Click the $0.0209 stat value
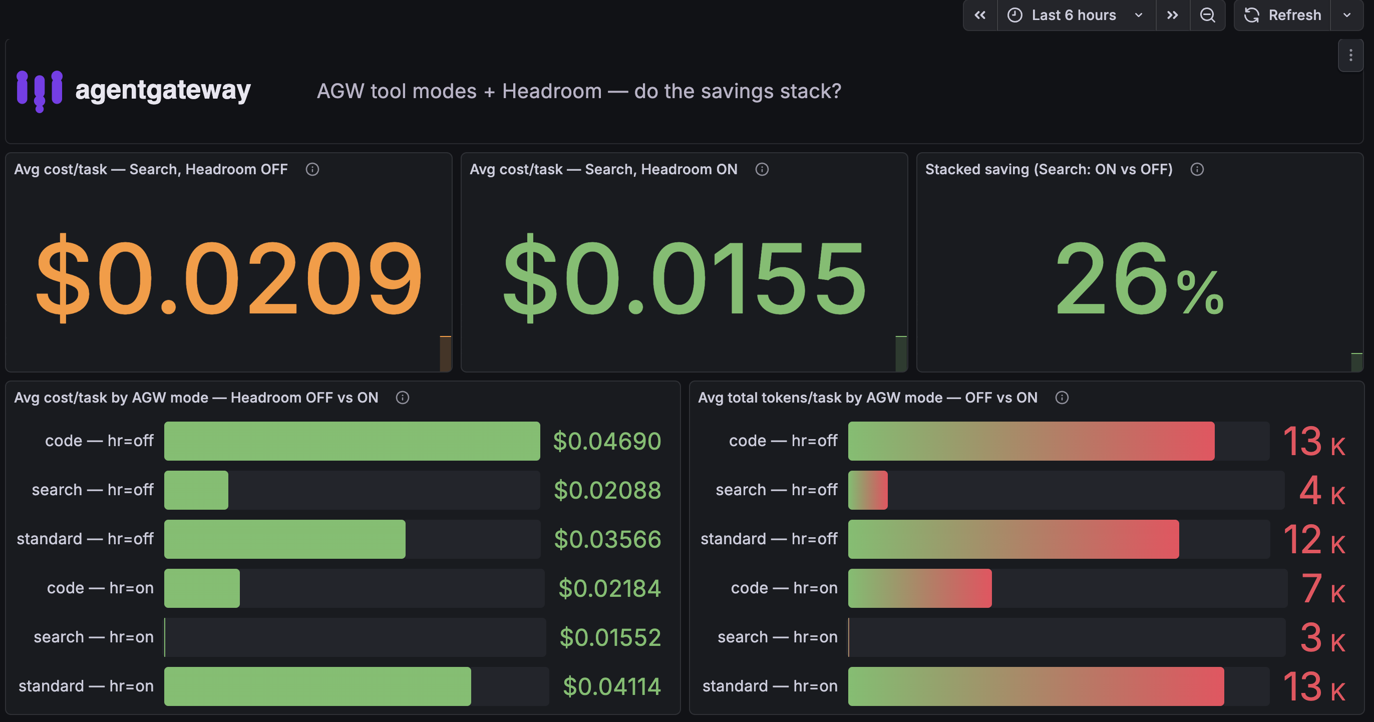1374x722 pixels. click(x=229, y=278)
